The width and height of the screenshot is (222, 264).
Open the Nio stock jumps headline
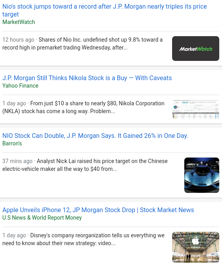tap(105, 10)
